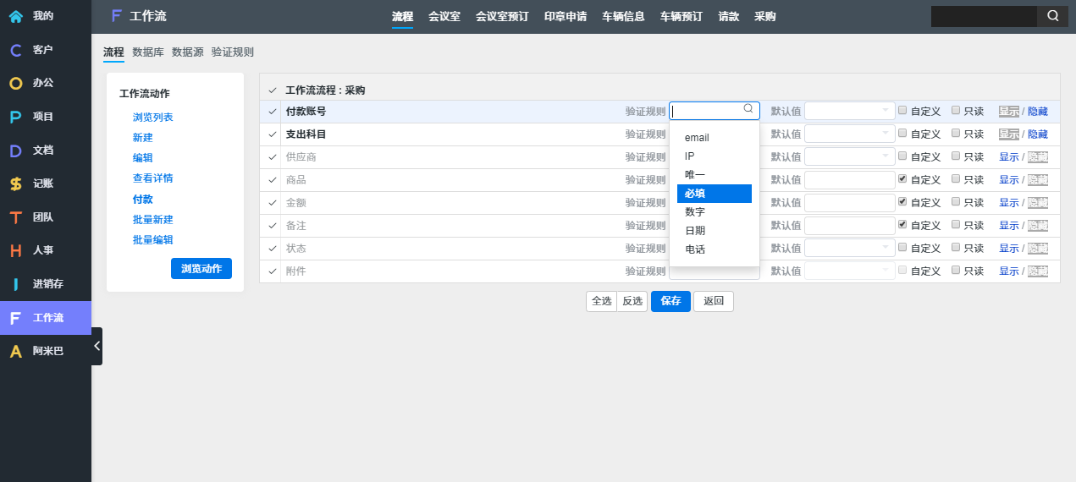Enable 自定义 checkbox for 付款账号 row

click(x=902, y=110)
